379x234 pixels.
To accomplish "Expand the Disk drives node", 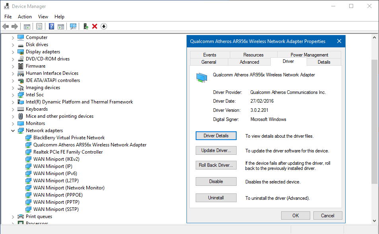I will coord(13,45).
